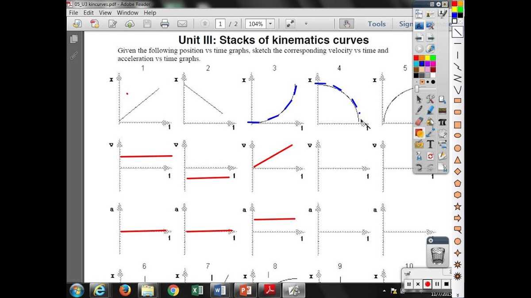Stop the screen recording
531x298 pixels.
tap(446, 284)
